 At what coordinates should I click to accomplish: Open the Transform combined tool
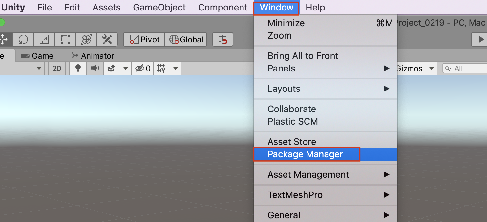(x=86, y=39)
